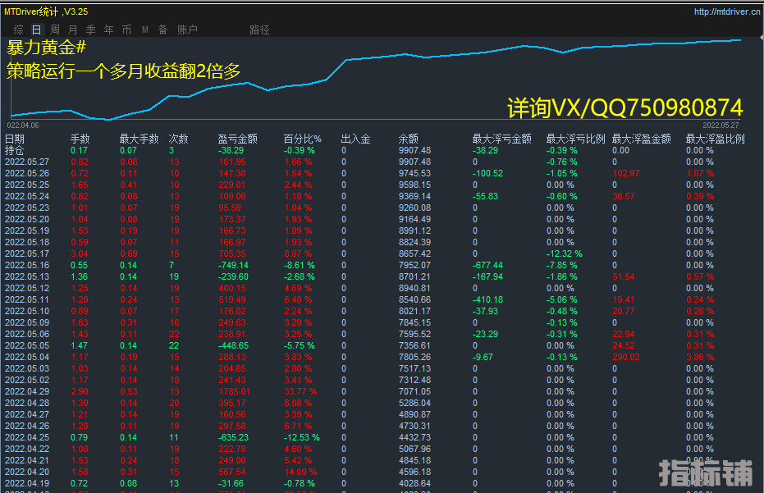The image size is (764, 493).
Task: Click the 百分比% column header
Action: pos(302,139)
